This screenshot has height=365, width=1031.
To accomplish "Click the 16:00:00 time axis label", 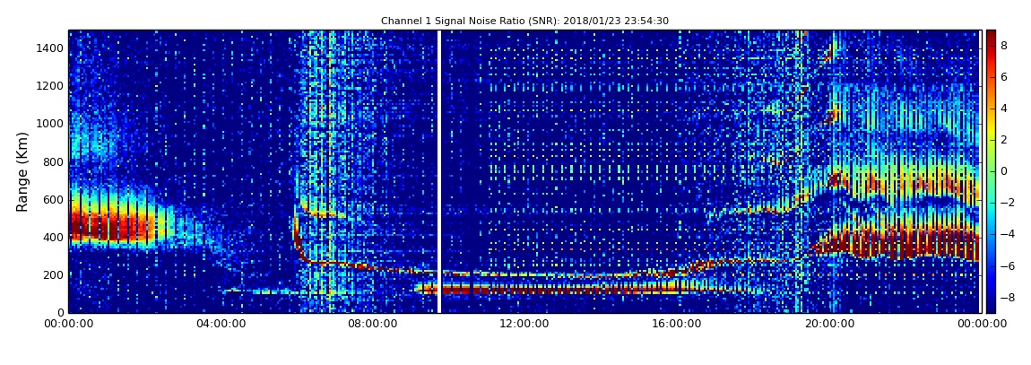I will tap(675, 324).
